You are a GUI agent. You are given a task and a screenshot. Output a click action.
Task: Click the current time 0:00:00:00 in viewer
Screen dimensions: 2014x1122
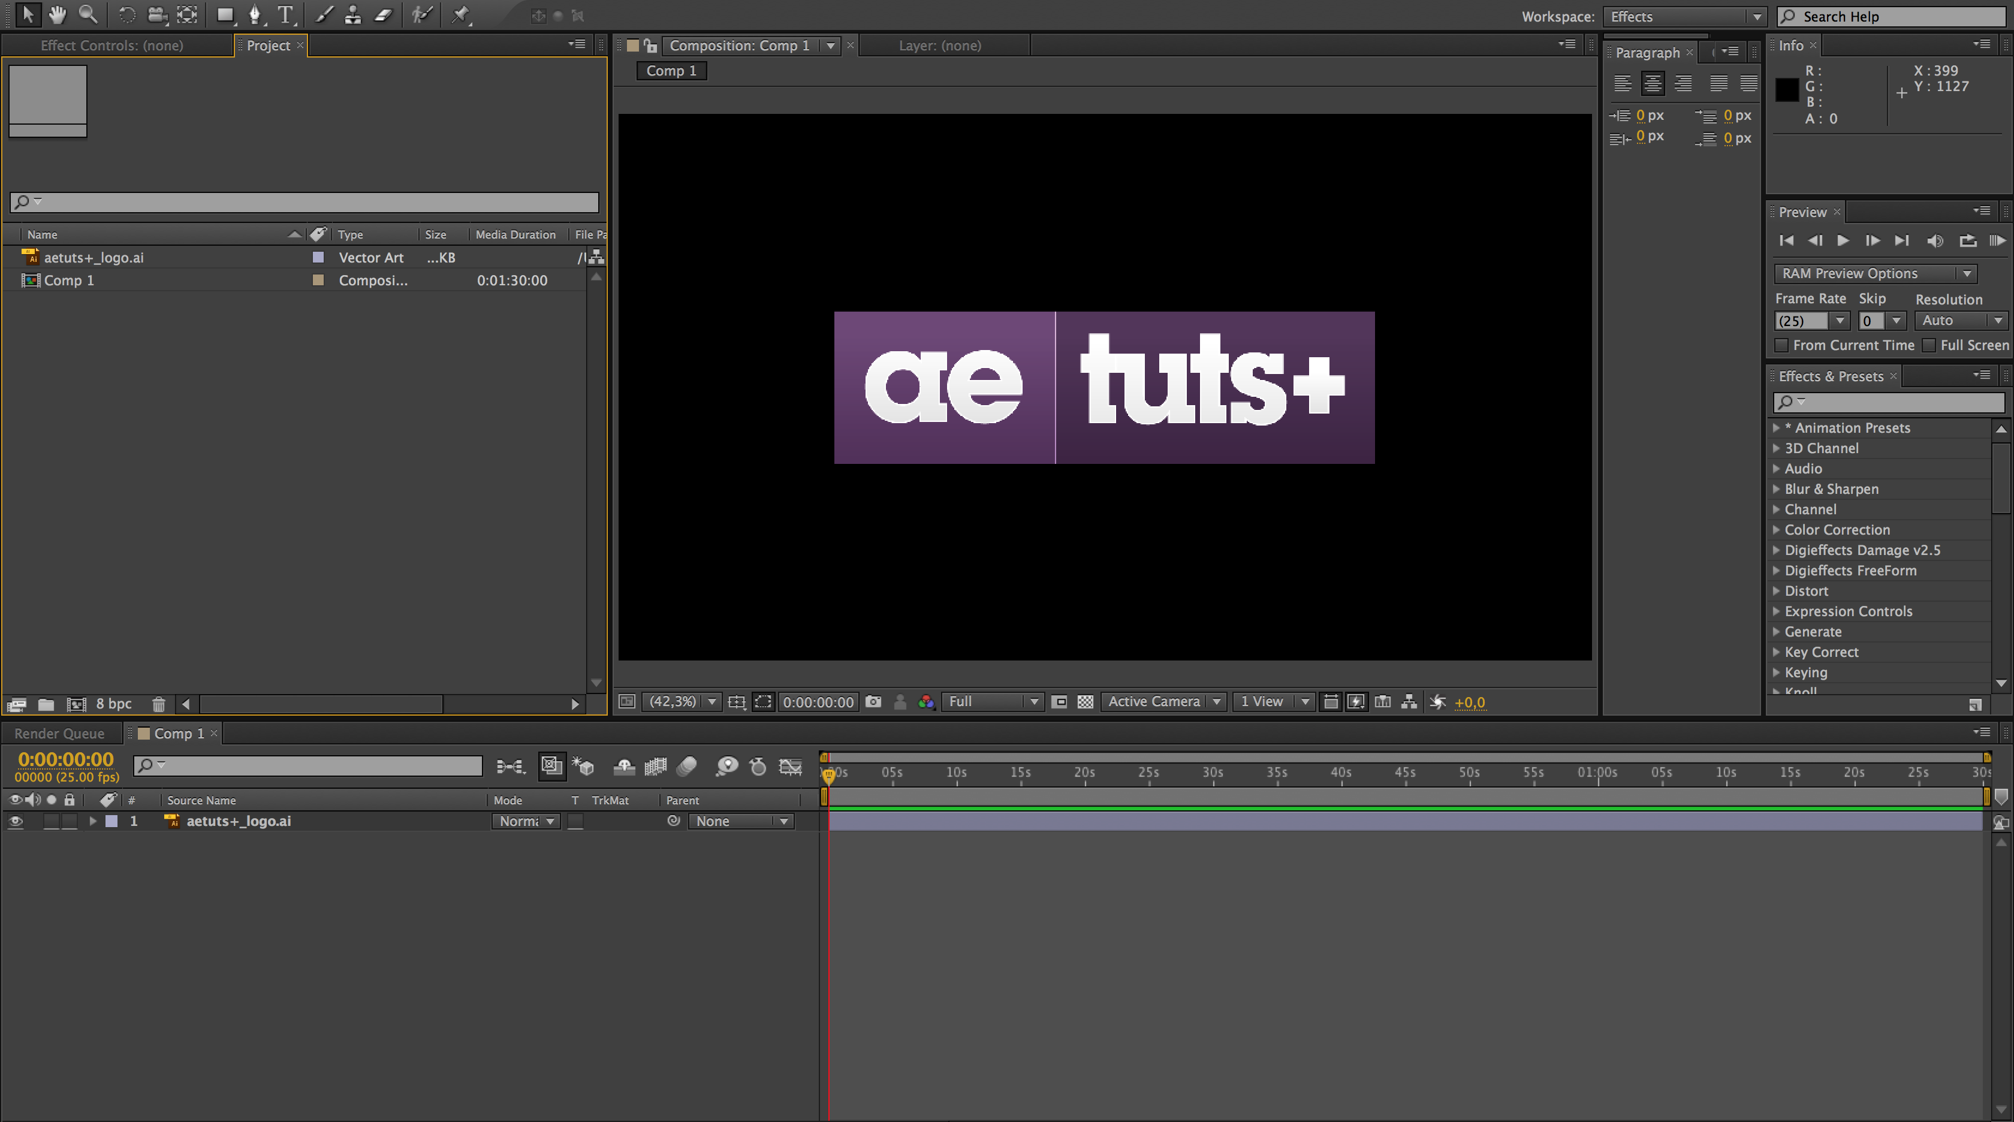[818, 702]
